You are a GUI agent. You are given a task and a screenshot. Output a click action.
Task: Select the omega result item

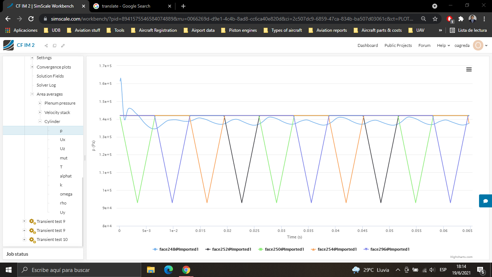[66, 194]
